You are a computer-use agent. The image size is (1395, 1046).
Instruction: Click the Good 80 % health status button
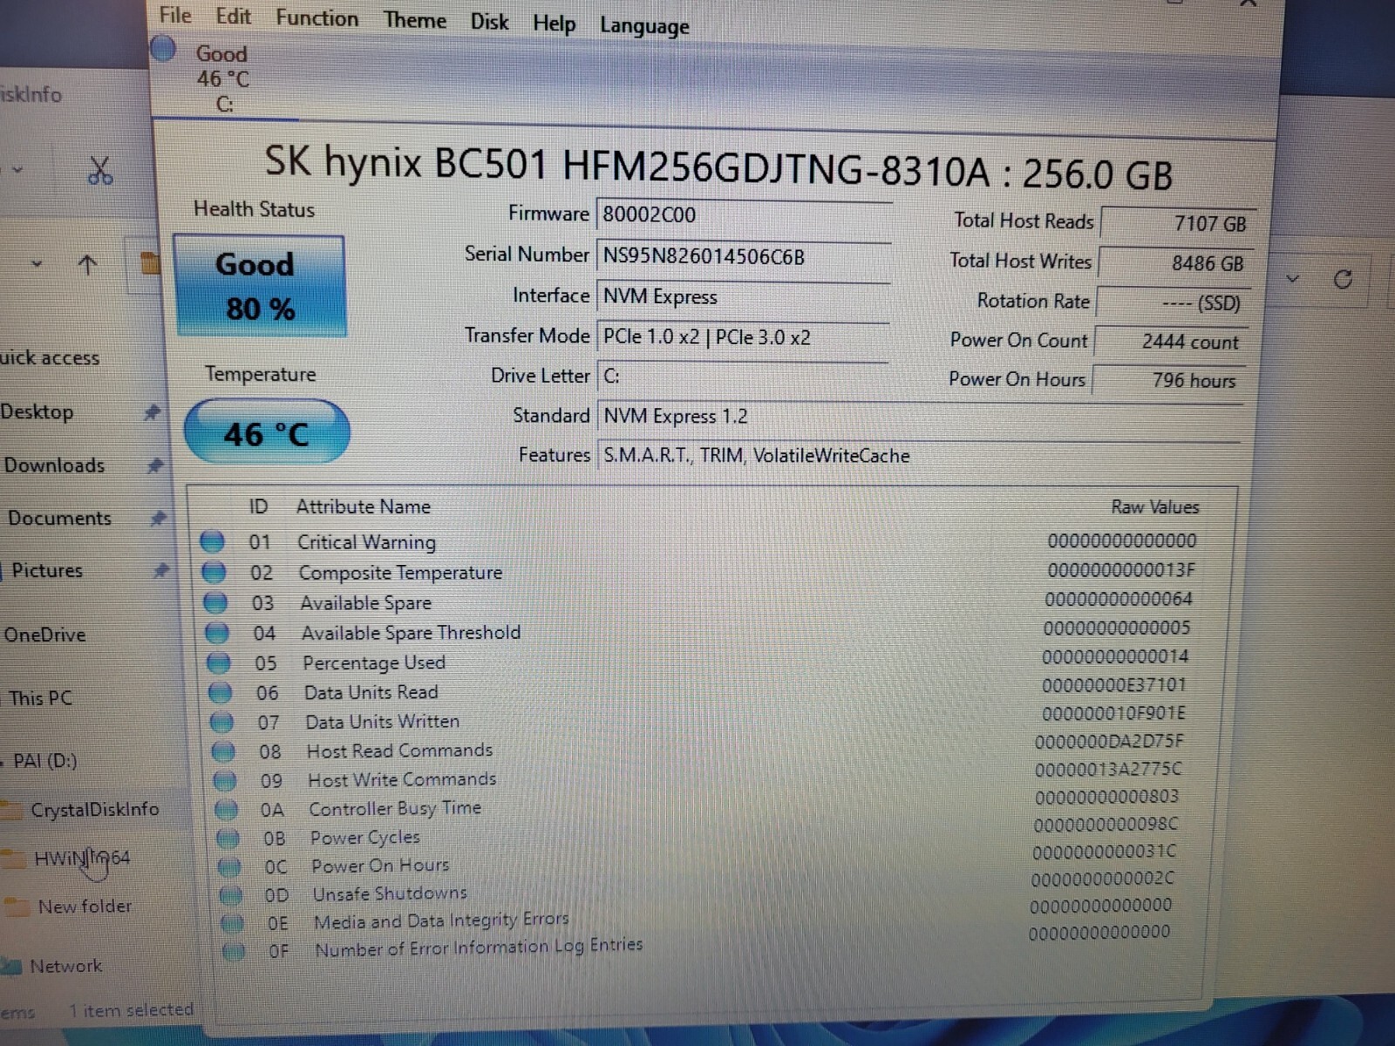(x=260, y=286)
